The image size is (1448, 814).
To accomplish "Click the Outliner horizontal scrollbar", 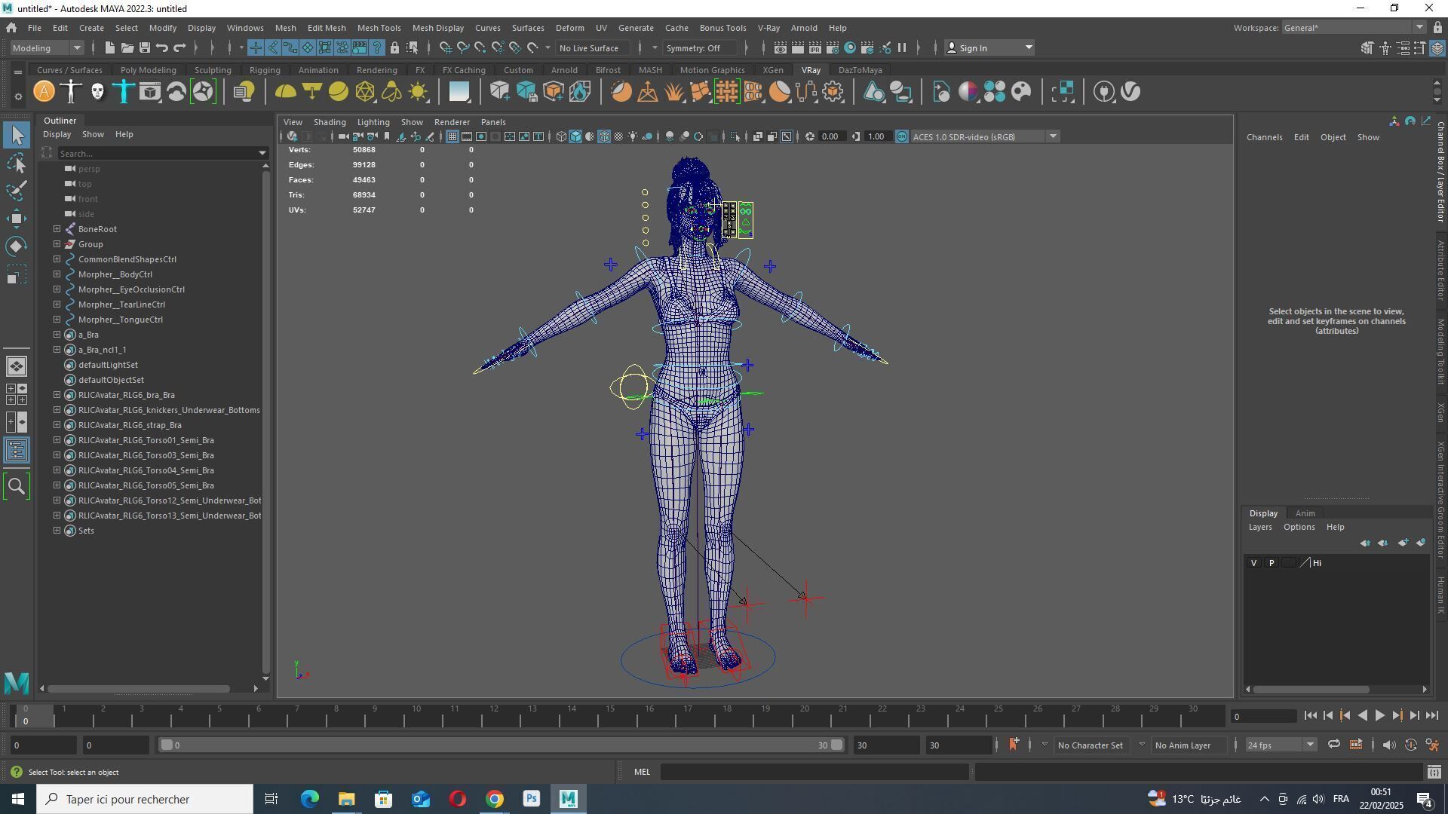I will [x=139, y=689].
